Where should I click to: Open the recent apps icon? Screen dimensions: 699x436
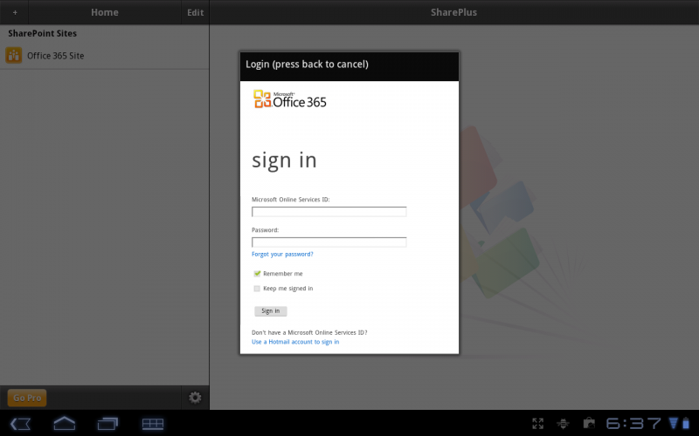(x=107, y=424)
